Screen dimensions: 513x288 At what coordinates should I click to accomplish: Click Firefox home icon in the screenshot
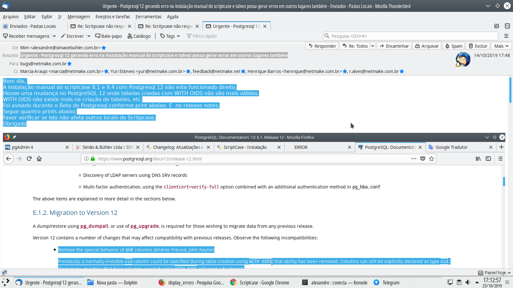click(x=39, y=159)
